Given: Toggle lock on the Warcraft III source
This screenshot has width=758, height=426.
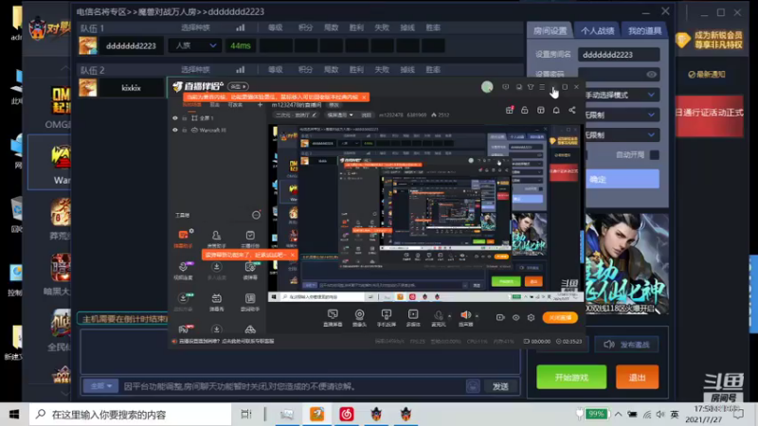Looking at the screenshot, I should [x=184, y=130].
